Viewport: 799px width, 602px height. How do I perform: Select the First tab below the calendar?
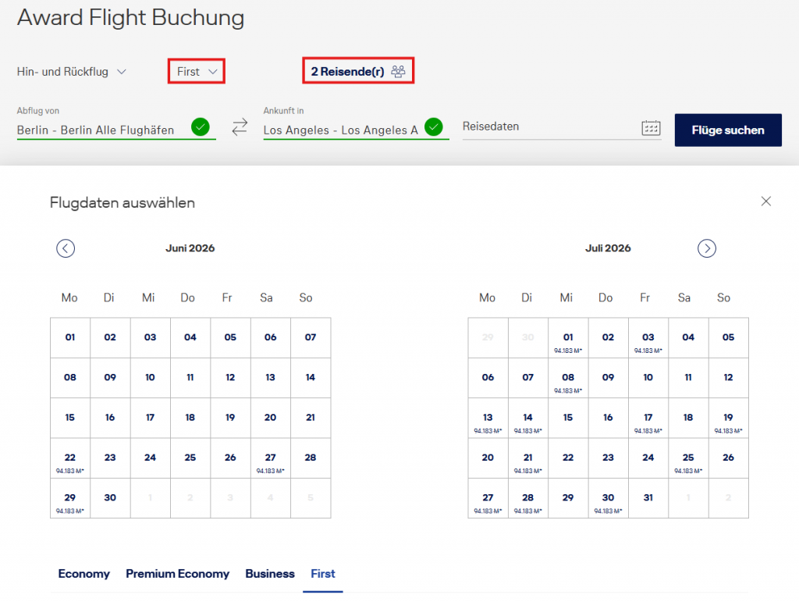pyautogui.click(x=322, y=574)
